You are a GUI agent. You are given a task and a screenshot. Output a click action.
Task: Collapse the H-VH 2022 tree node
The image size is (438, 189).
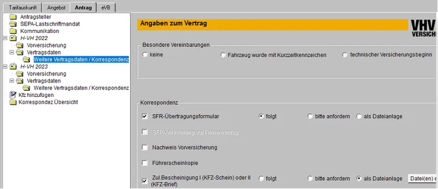point(5,38)
